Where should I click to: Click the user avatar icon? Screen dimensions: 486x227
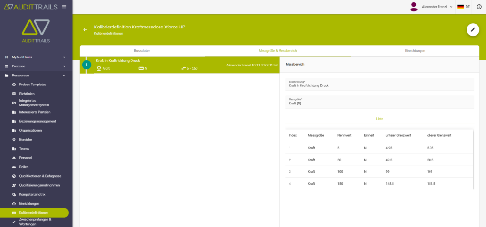(414, 7)
